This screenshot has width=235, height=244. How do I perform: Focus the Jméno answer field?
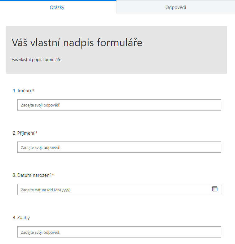(x=119, y=105)
